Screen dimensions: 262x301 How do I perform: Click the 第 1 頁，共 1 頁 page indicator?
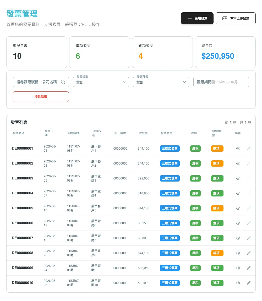[x=238, y=122]
